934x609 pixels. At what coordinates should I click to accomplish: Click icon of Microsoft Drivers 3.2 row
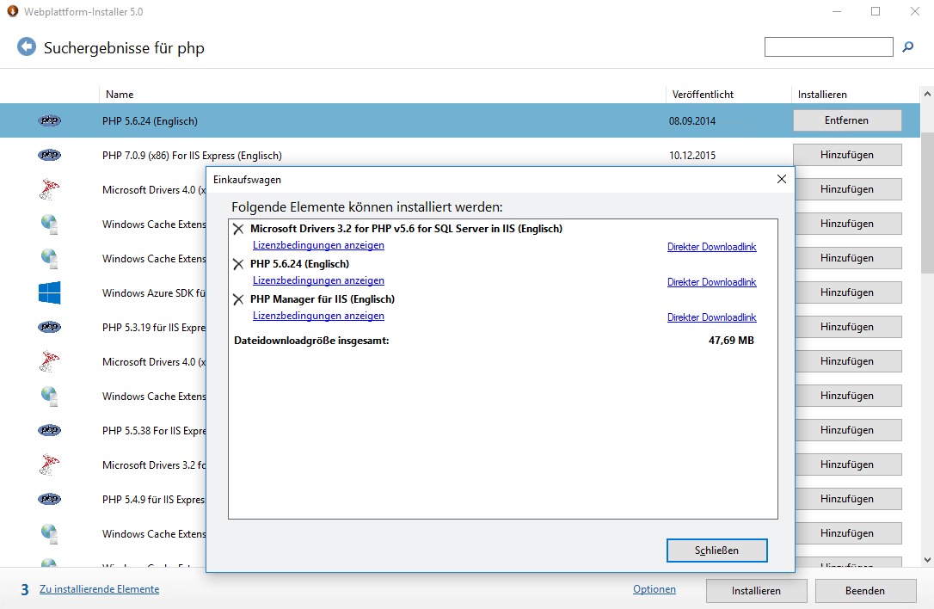(x=49, y=464)
